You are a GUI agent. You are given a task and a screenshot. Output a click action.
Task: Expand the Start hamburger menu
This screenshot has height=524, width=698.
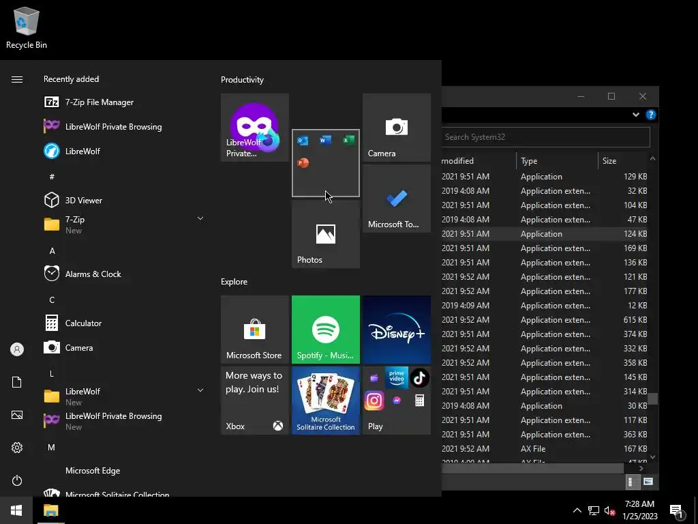pyautogui.click(x=17, y=79)
